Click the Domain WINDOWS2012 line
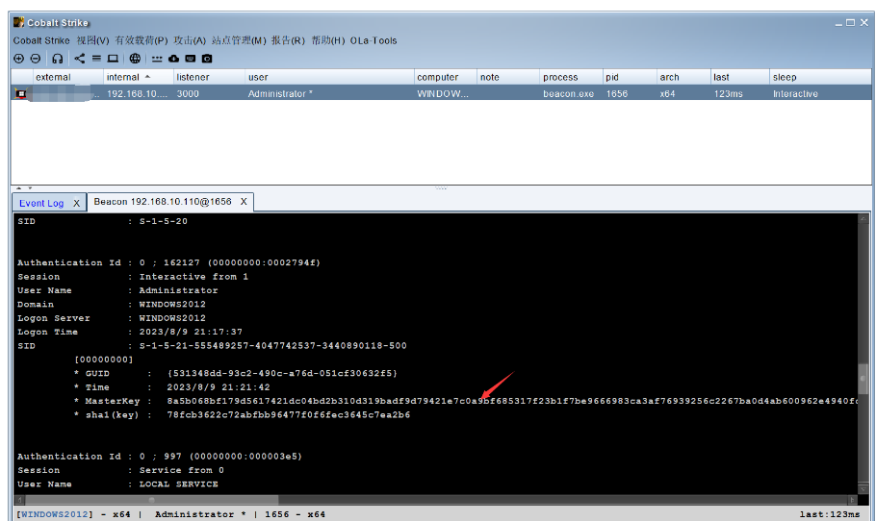 (x=111, y=305)
